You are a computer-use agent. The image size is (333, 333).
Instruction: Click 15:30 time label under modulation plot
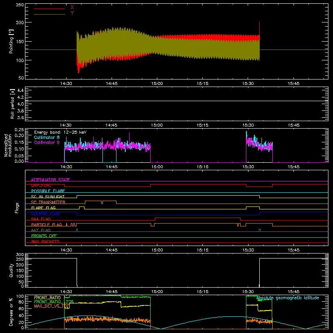[x=248, y=167]
